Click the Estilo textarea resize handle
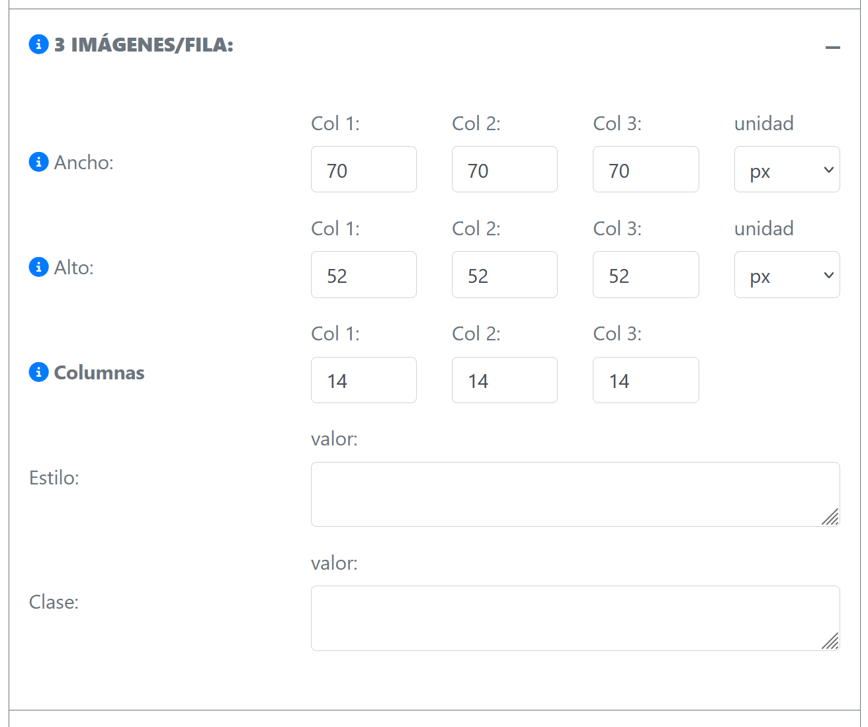Screen dimensions: 868x727 click(831, 517)
